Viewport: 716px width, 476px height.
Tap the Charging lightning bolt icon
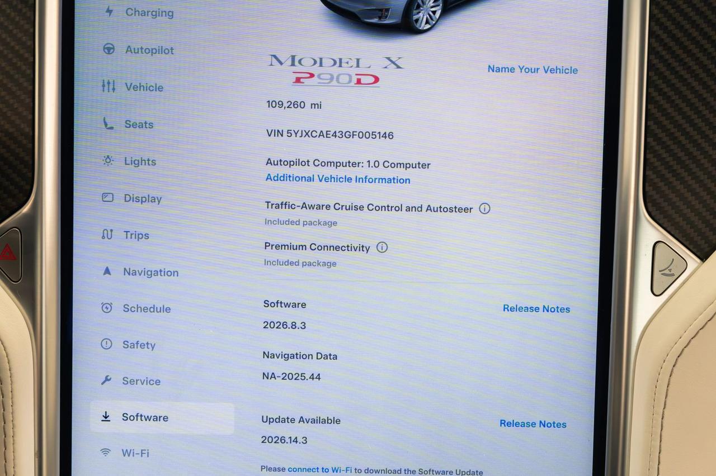pos(109,12)
